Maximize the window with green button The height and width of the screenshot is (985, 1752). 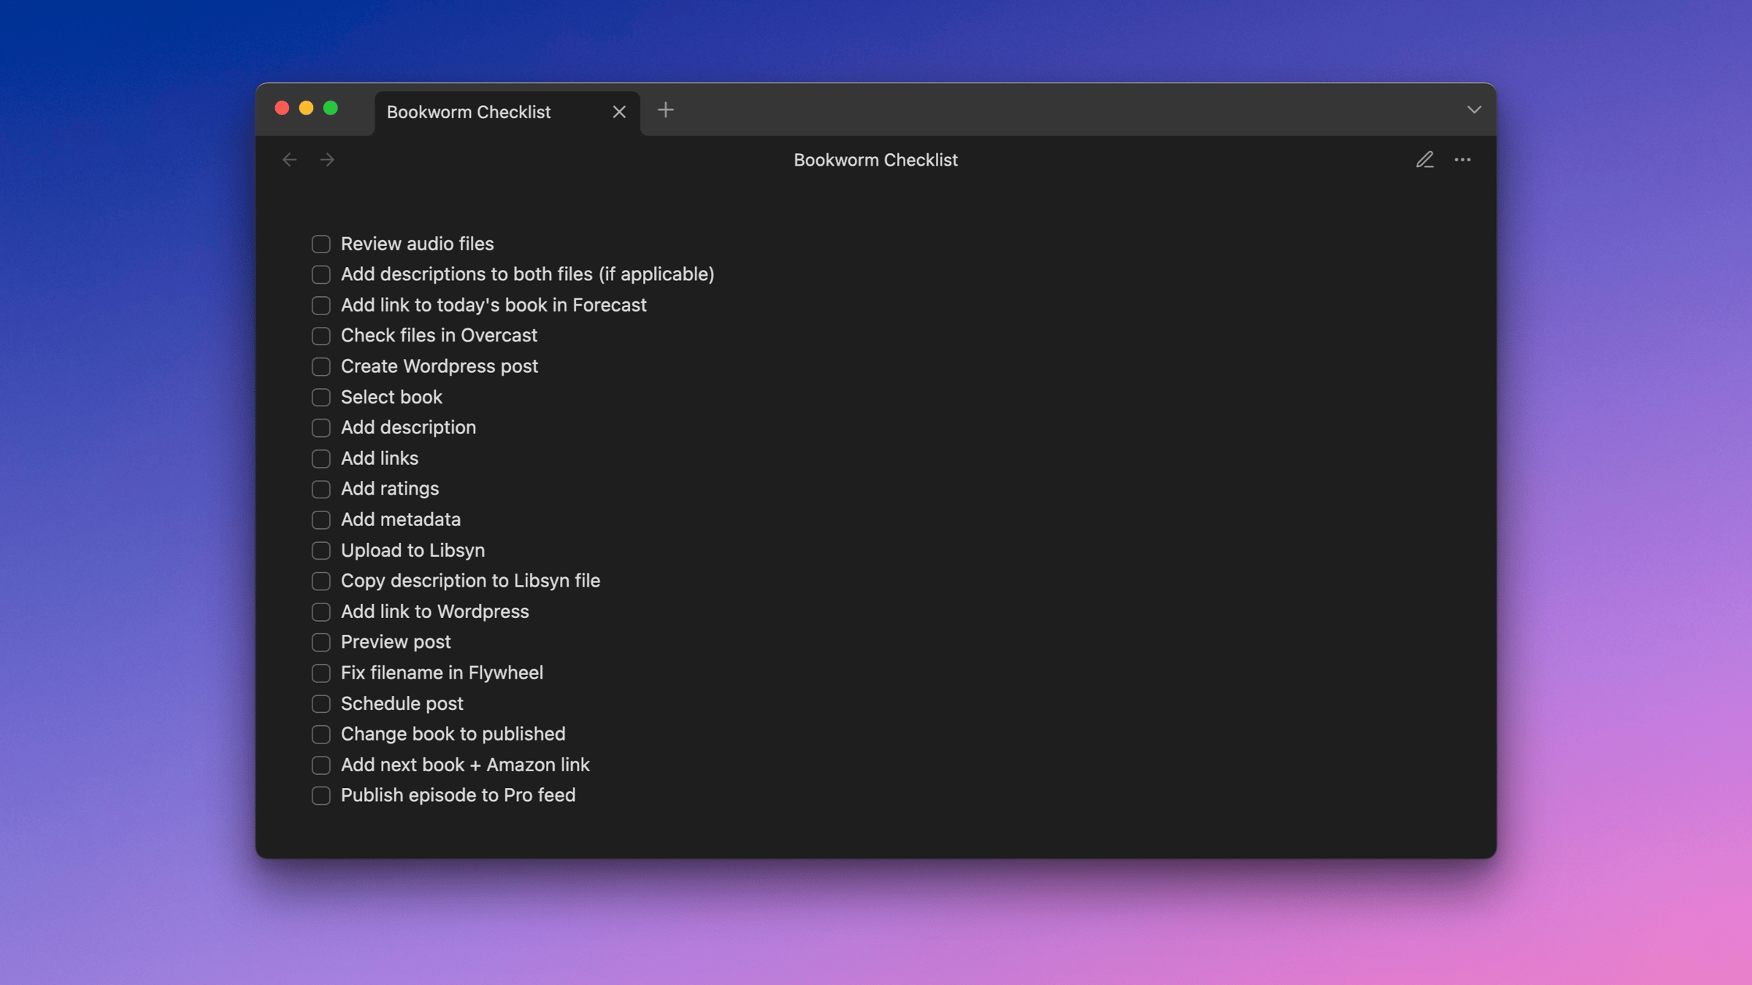pos(331,108)
